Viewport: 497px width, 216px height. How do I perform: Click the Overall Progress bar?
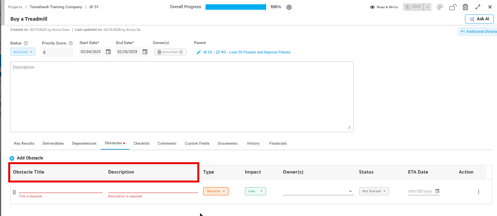(236, 7)
